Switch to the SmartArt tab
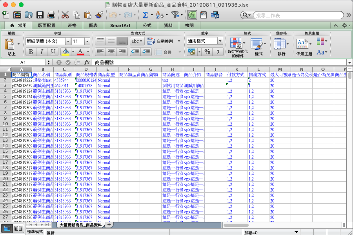 pos(120,25)
